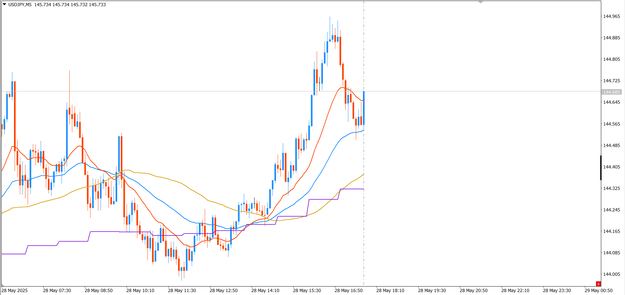Screen dimensions: 625x295
Task: Click the black vertical scrollbar thumb on right
Action: coord(601,168)
